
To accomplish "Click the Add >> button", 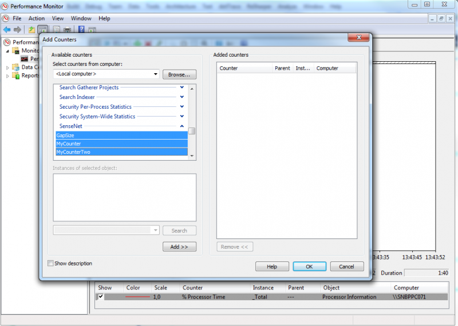I will point(179,247).
